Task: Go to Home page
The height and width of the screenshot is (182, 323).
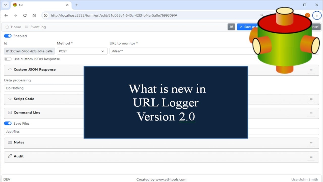Action: click(13, 27)
